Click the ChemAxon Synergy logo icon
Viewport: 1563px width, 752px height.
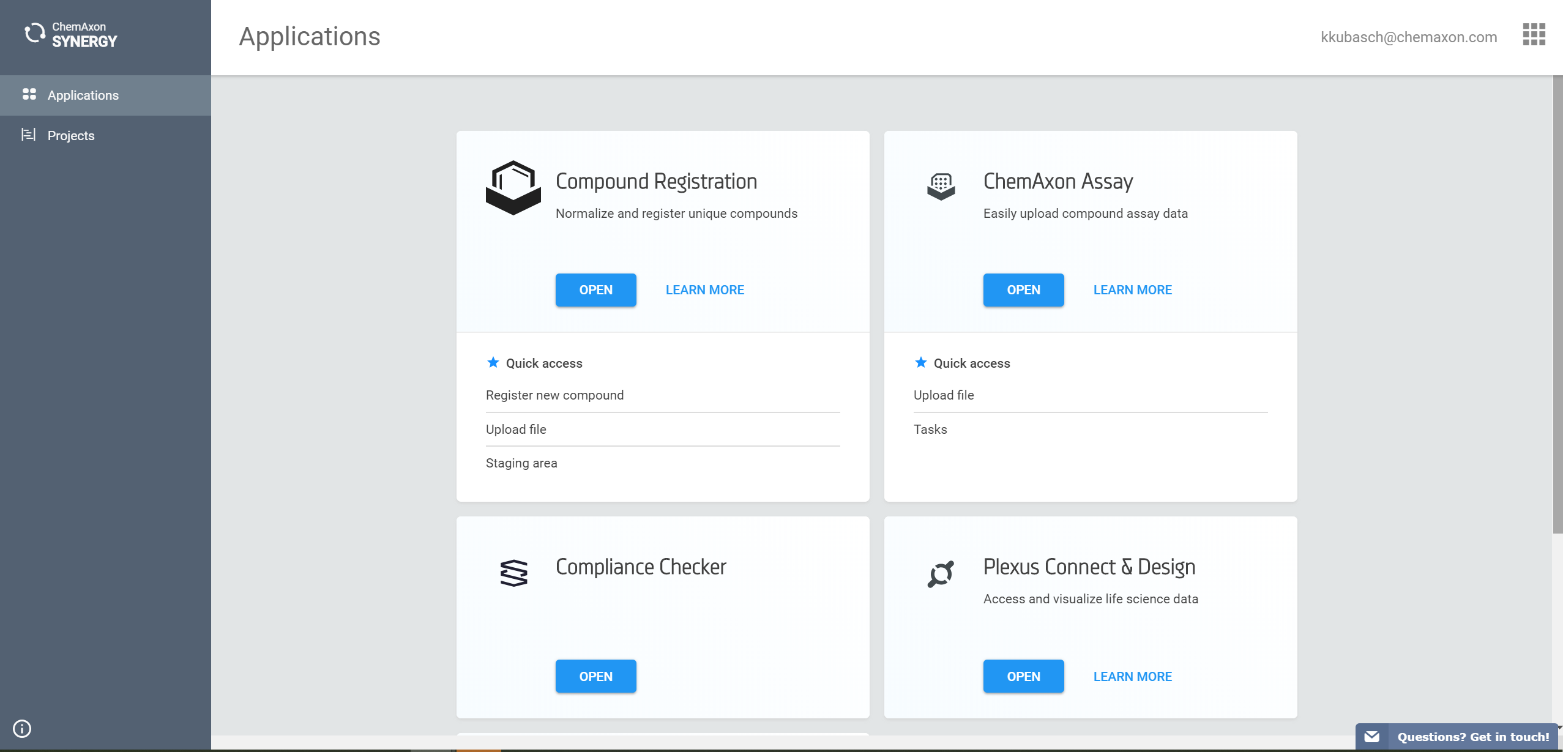35,33
